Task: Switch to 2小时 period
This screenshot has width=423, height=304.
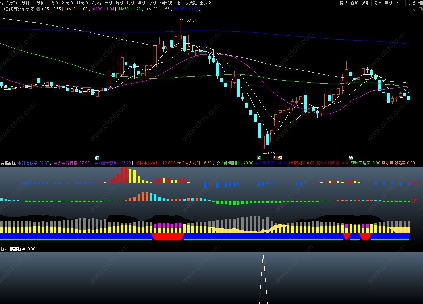Action: point(97,3)
